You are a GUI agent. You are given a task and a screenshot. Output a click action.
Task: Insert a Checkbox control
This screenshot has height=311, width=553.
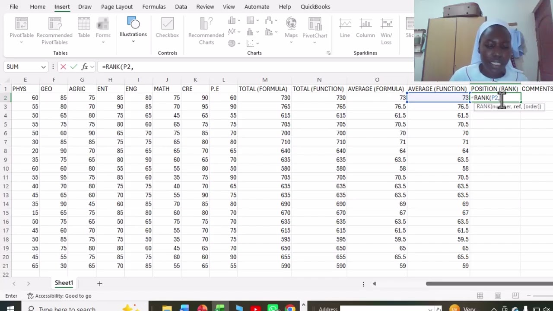click(x=167, y=28)
